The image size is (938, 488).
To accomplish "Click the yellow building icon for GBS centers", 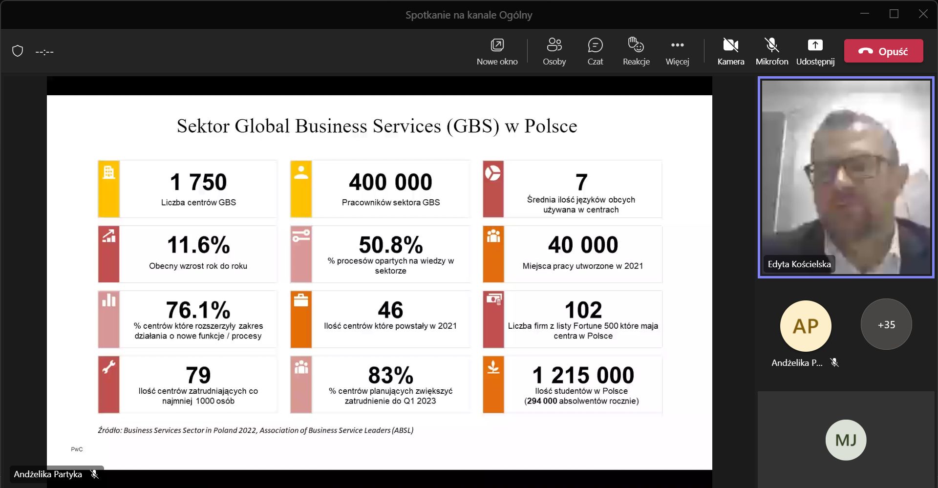I will pyautogui.click(x=109, y=172).
